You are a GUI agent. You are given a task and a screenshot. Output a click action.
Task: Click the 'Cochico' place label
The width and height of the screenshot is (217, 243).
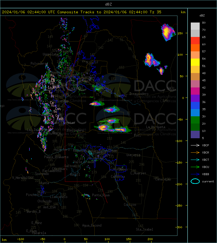tap(130, 205)
